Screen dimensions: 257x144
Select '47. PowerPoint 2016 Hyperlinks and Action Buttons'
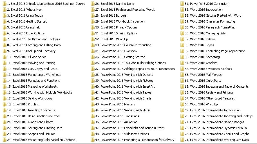coord(130,128)
